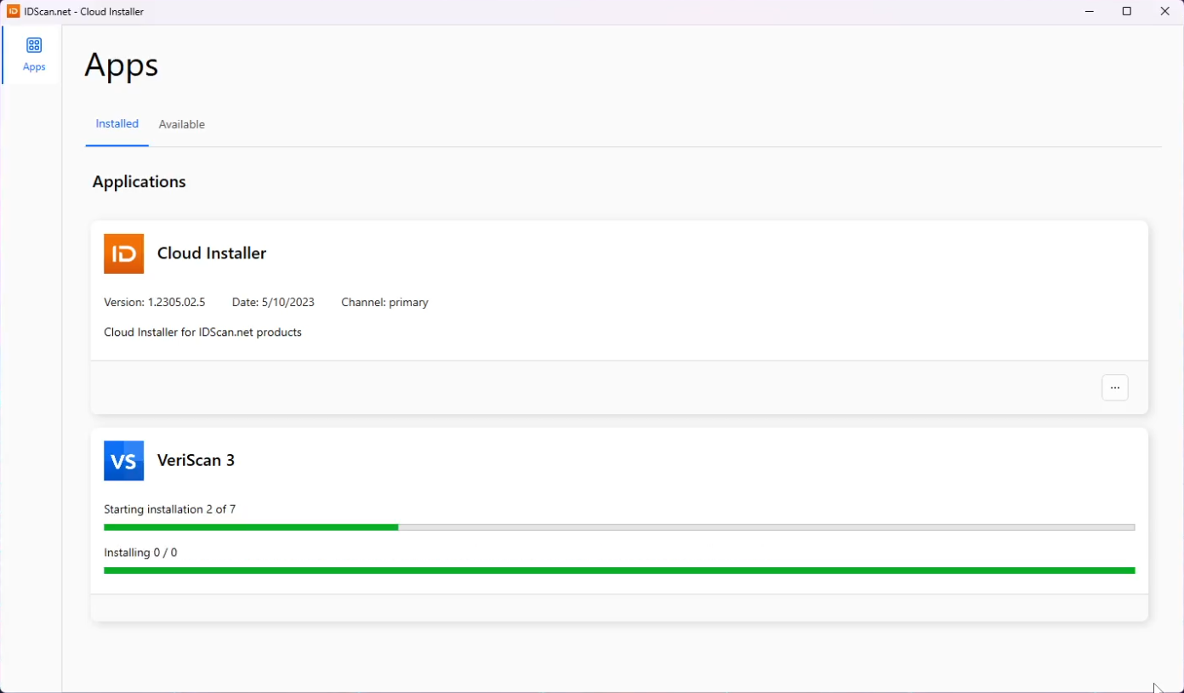1184x693 pixels.
Task: Click the Installing 0 / 0 label
Action: [x=140, y=553]
